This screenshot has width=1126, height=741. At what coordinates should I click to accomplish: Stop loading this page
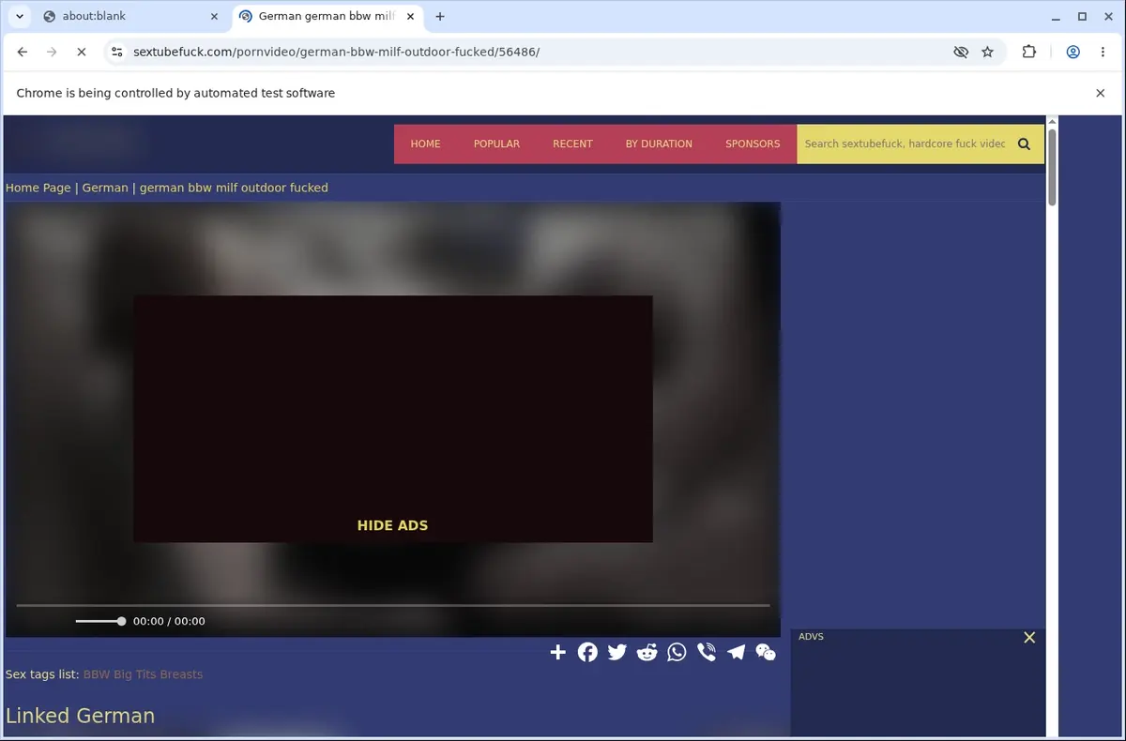pos(81,52)
